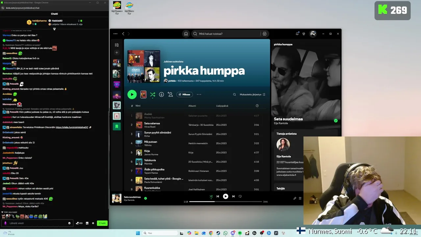
Task: Collapse Your Library sidebar icon
Action: click(x=116, y=45)
